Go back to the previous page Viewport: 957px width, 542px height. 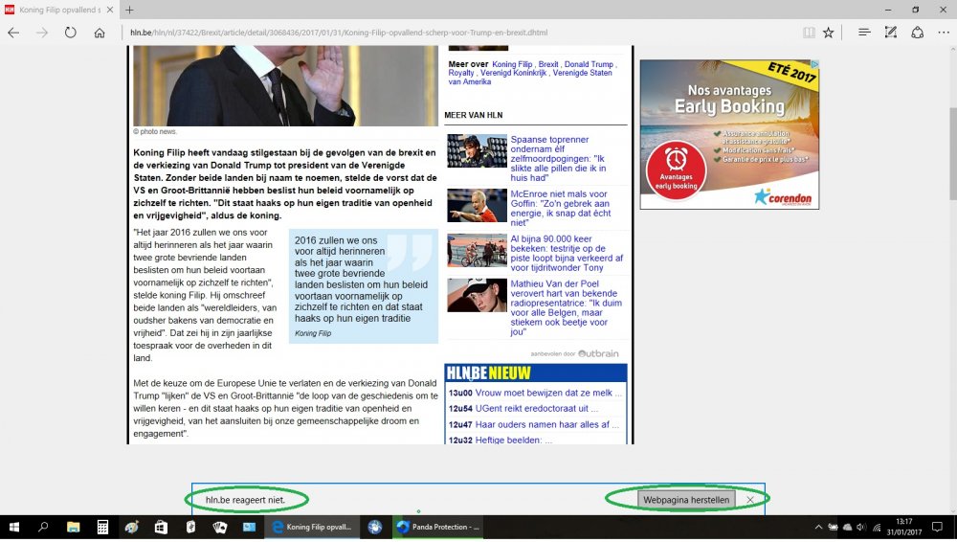pyautogui.click(x=13, y=33)
